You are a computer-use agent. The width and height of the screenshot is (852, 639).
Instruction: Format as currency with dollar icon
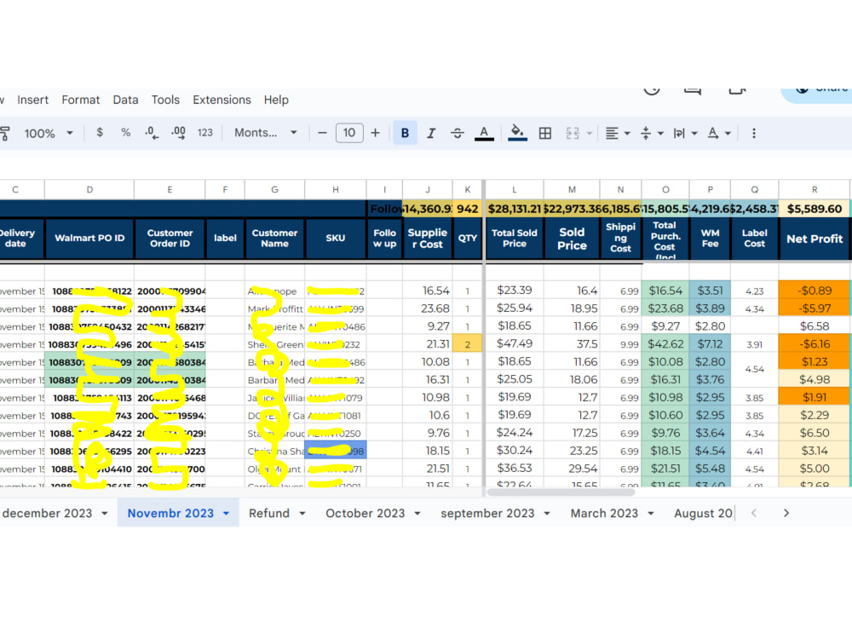click(100, 133)
